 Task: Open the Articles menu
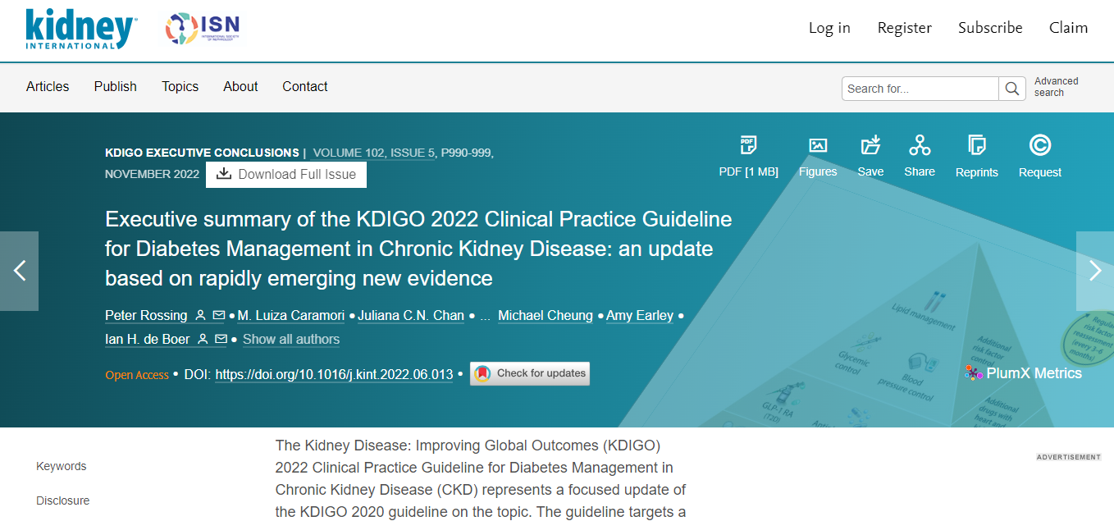47,86
